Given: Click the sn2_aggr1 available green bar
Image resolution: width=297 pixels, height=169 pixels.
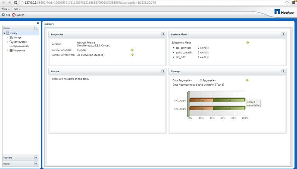Looking at the screenshot, I should pyautogui.click(x=229, y=100).
